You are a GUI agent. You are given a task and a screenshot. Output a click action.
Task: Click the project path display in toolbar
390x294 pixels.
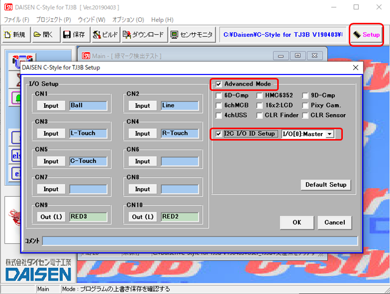click(x=283, y=35)
